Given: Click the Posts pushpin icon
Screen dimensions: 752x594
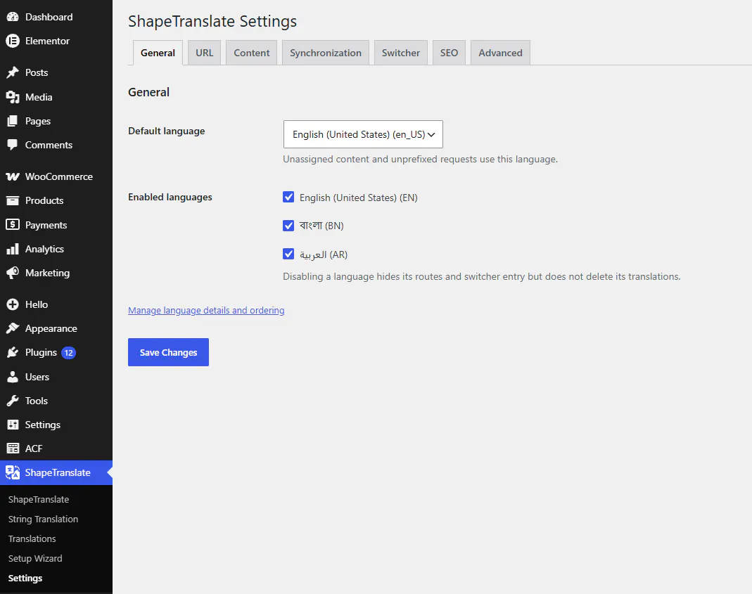Looking at the screenshot, I should click(x=13, y=72).
